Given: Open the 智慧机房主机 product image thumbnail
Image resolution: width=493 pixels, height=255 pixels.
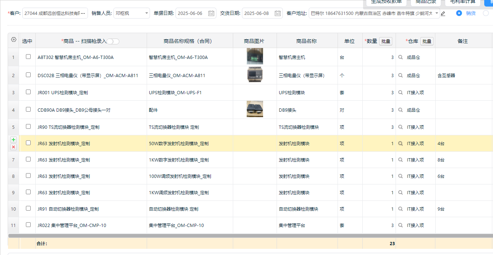Looking at the screenshot, I should [255, 56].
